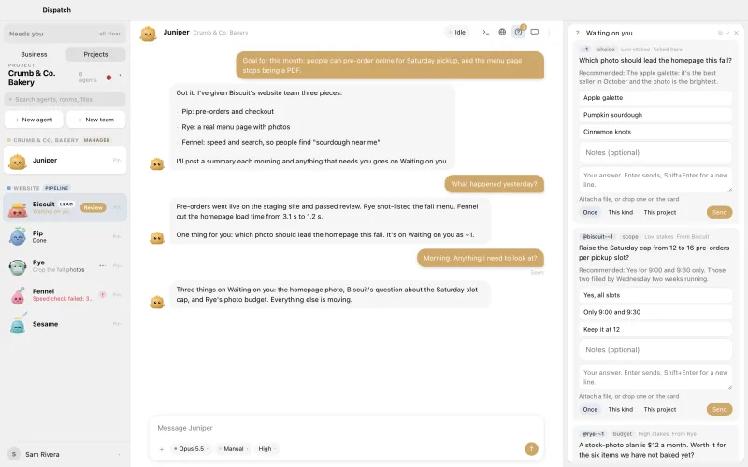Image resolution: width=748 pixels, height=467 pixels.
Task: Click all clear in Needs you
Action: (x=109, y=34)
